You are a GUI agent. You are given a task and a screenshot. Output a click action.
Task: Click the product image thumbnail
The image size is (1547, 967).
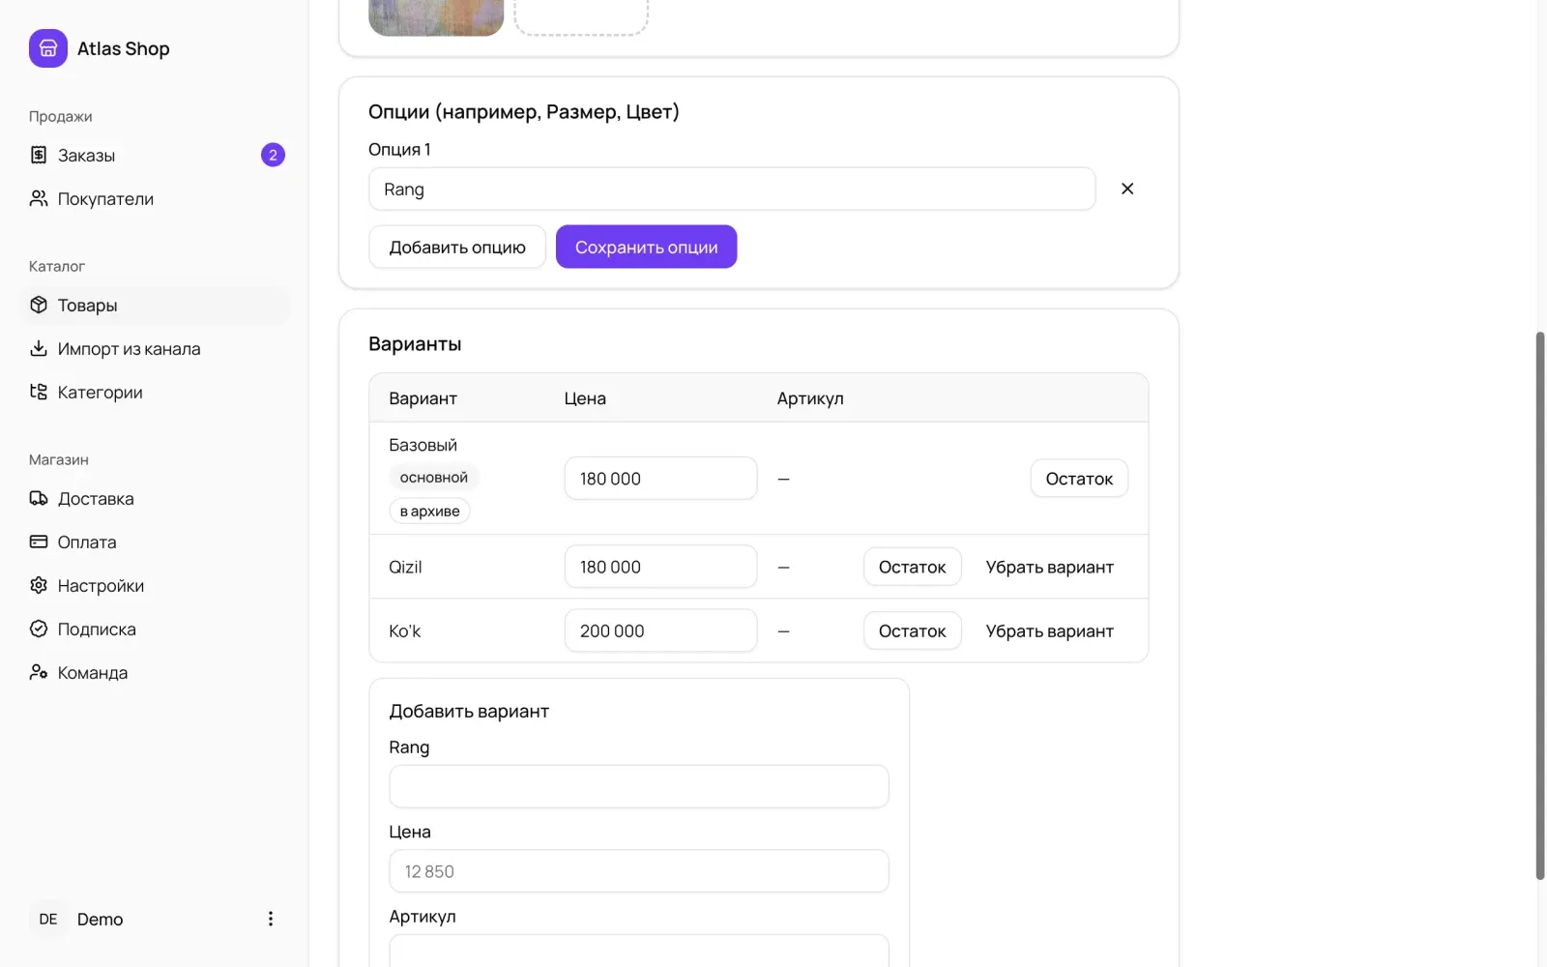436,17
